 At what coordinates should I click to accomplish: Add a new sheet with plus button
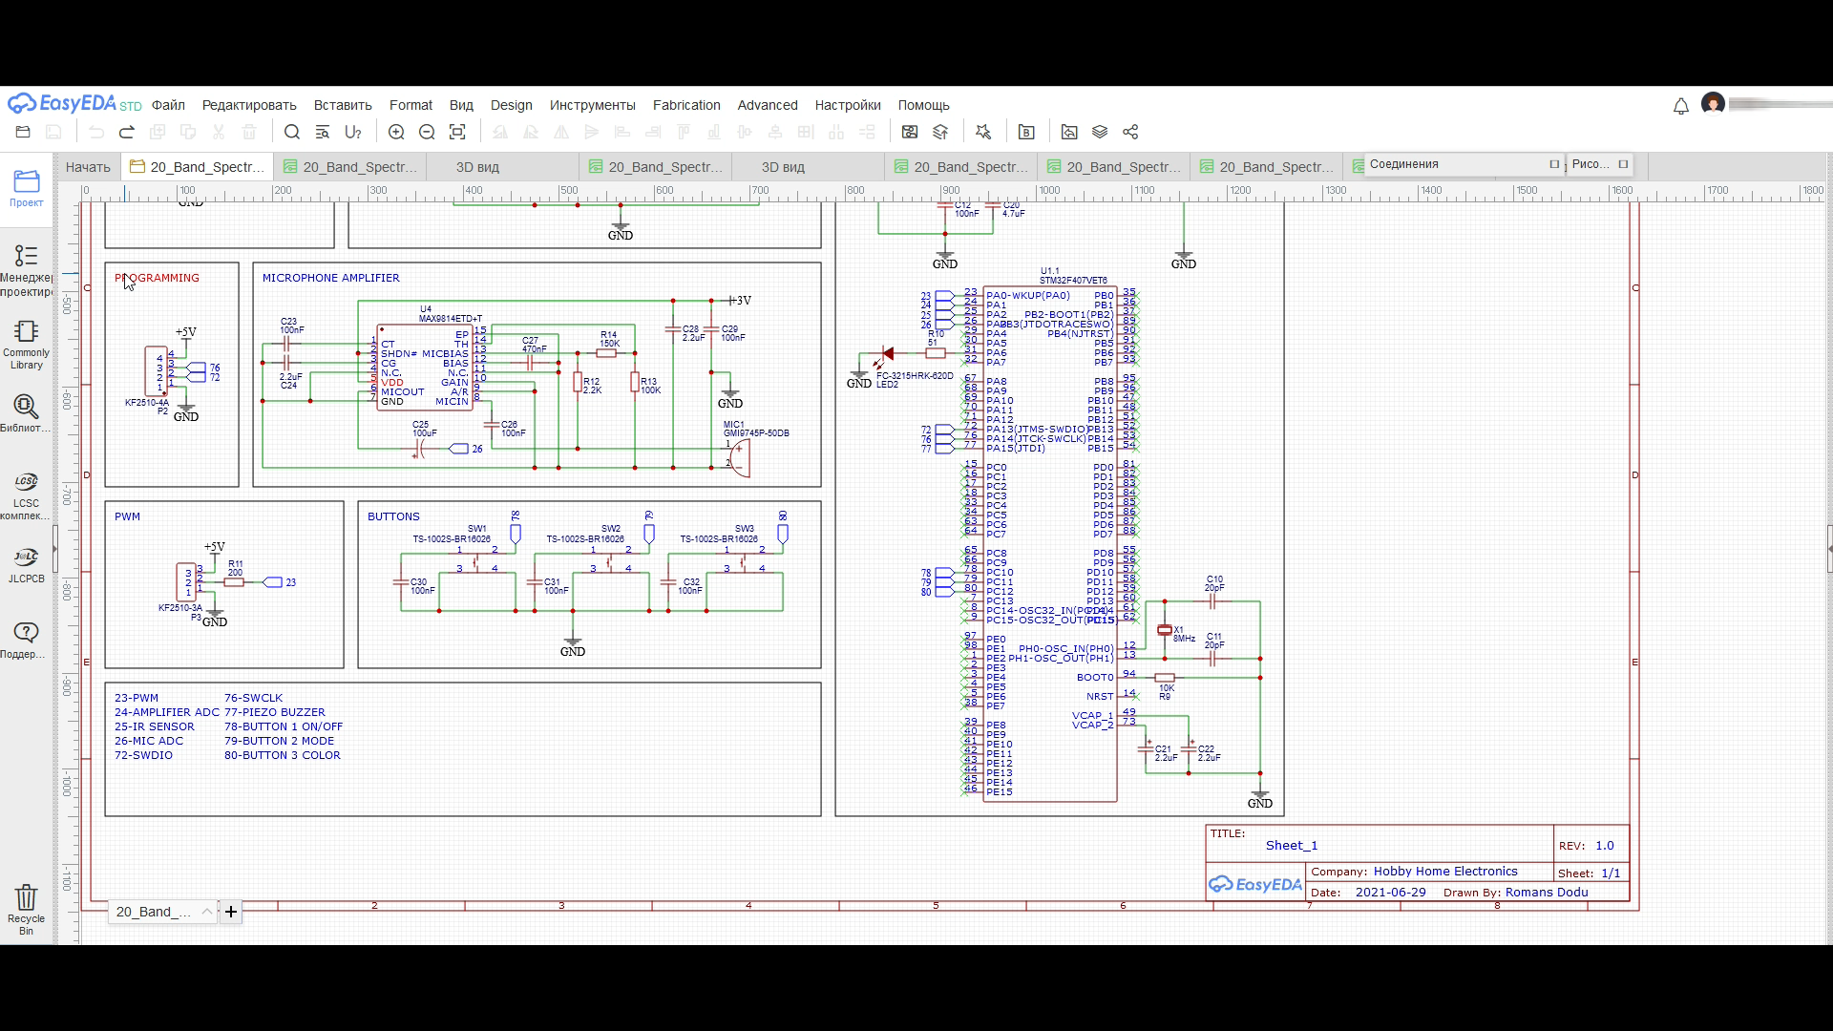[x=231, y=912]
